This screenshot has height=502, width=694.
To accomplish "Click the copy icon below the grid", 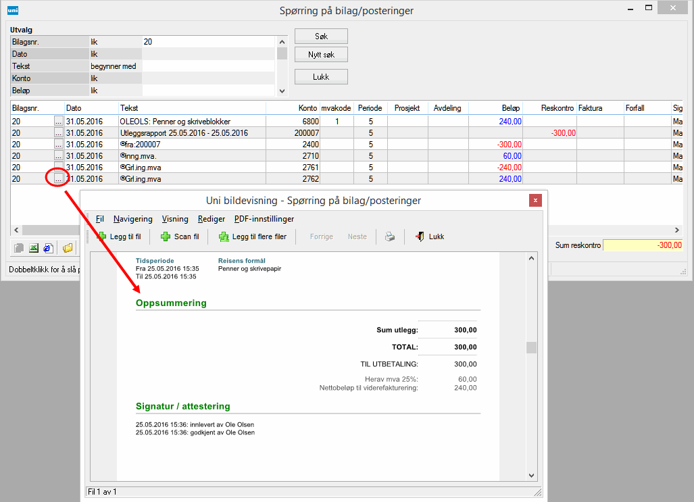I will [19, 248].
